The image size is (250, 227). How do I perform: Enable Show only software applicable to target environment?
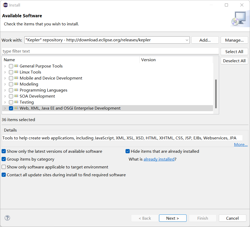click(x=4, y=167)
